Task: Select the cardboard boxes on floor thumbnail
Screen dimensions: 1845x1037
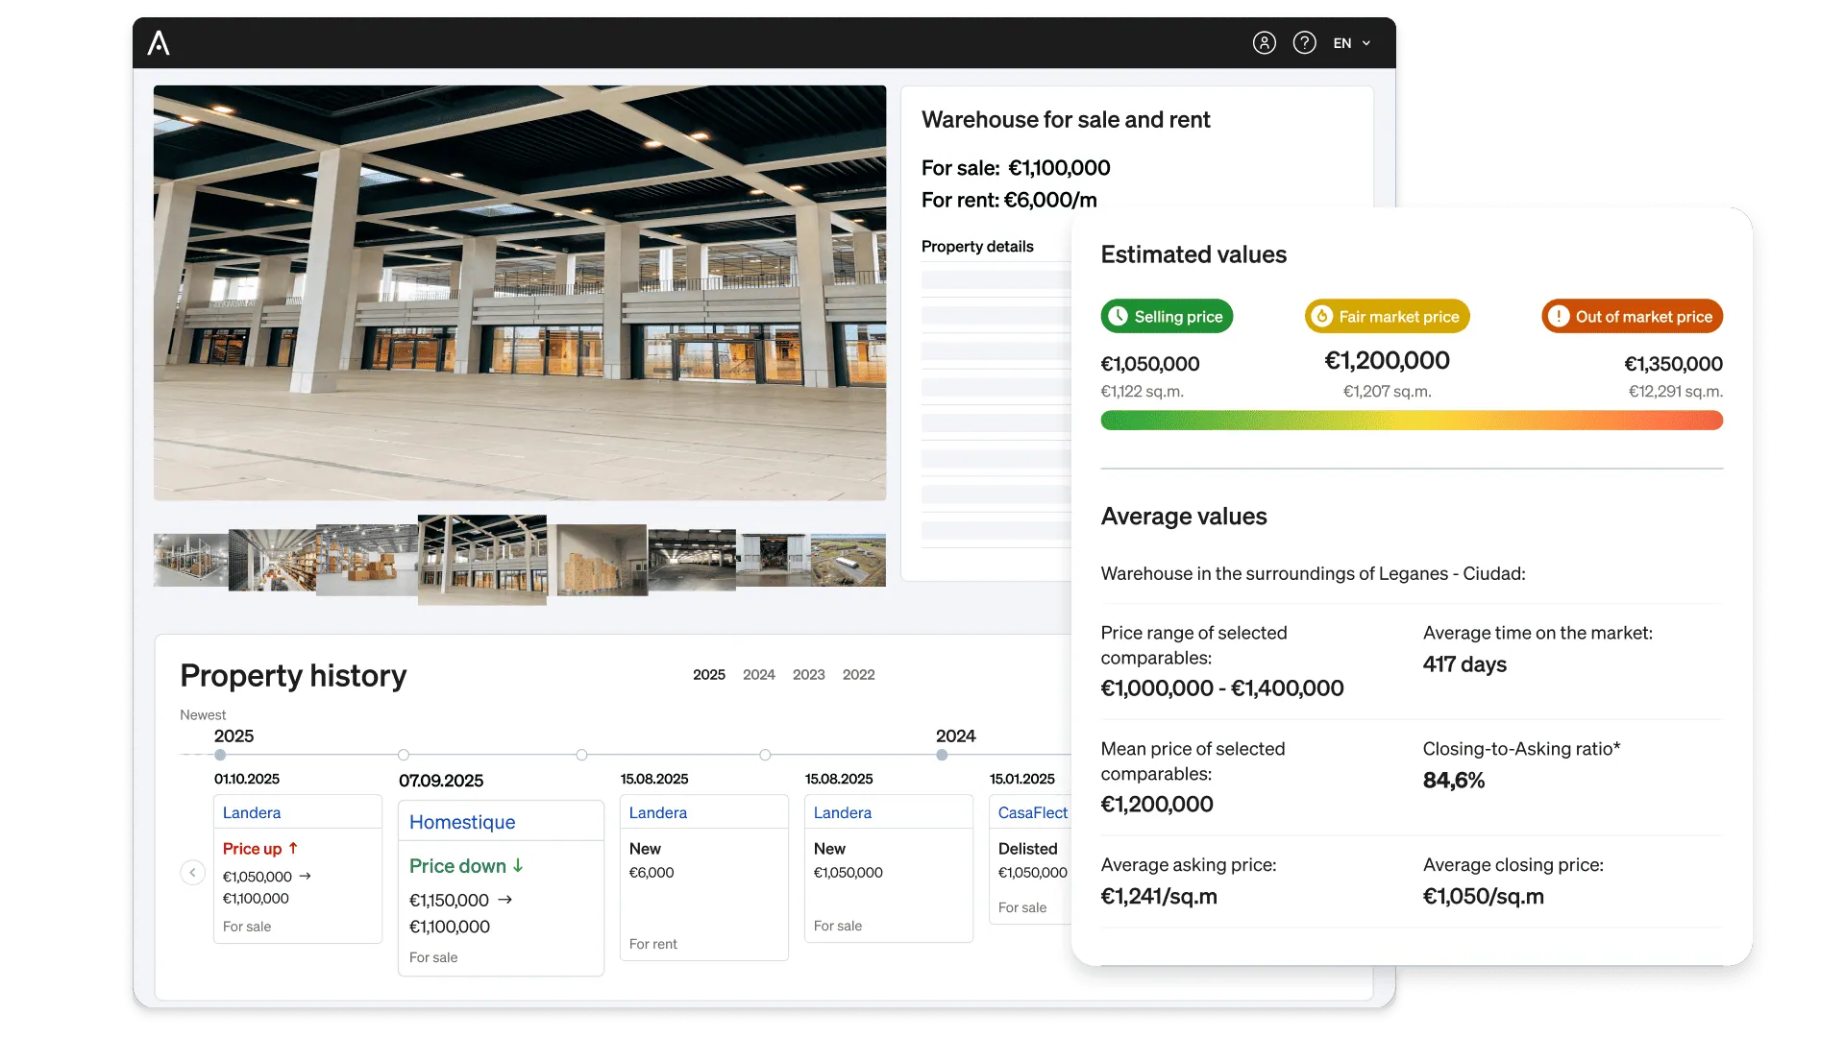Action: (x=367, y=560)
